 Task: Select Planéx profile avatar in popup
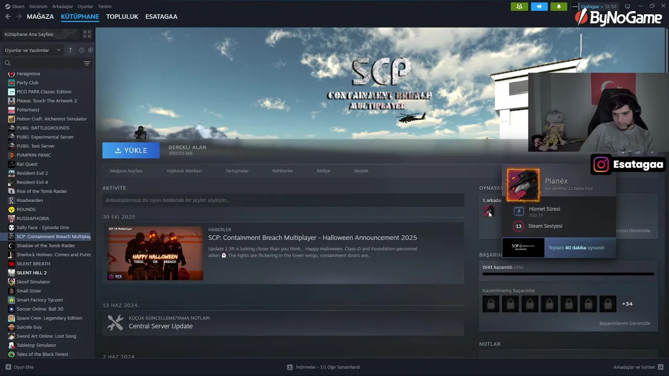[x=523, y=184]
